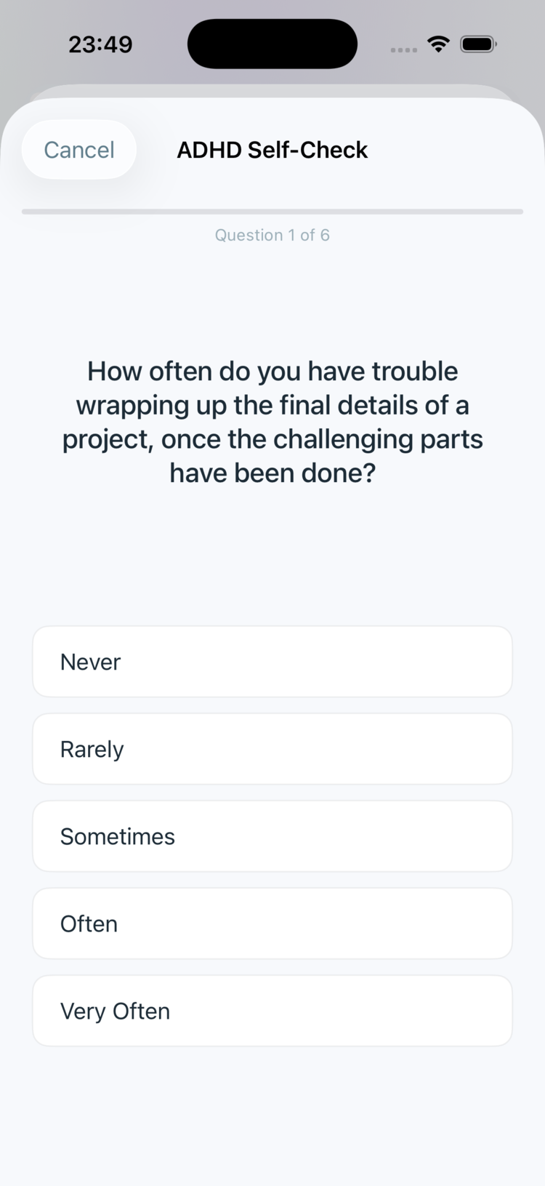Tap the clock showing 23:49
This screenshot has height=1186, width=545.
[x=102, y=44]
